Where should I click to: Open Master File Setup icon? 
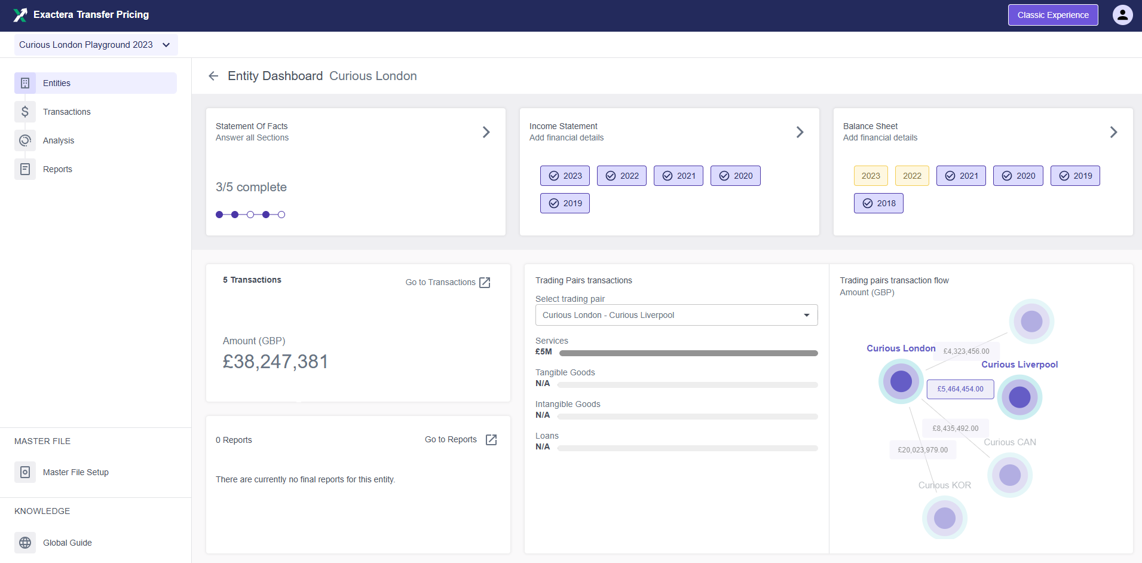[25, 472]
